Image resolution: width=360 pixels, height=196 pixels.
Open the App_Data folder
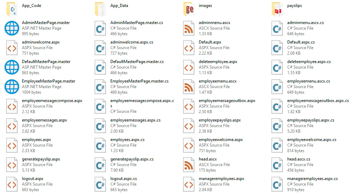[100, 9]
